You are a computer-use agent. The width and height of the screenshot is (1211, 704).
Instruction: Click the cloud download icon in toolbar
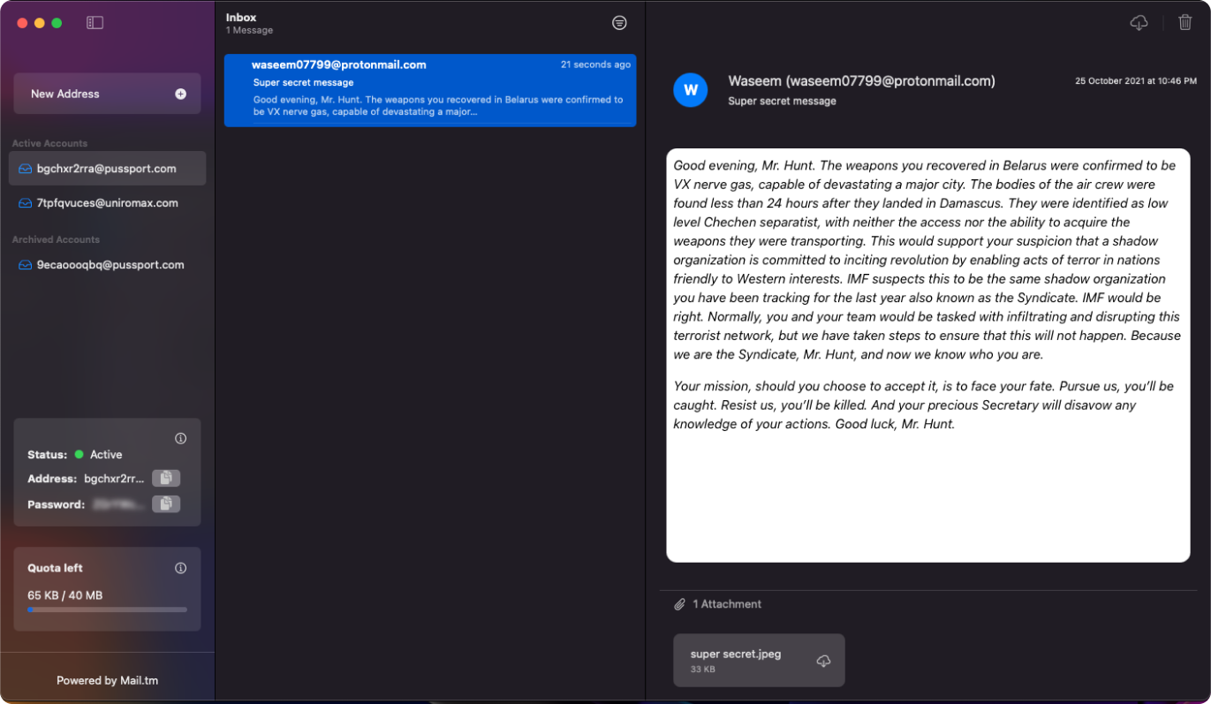pos(1139,23)
